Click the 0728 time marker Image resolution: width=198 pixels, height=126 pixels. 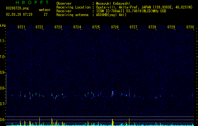point(152,27)
